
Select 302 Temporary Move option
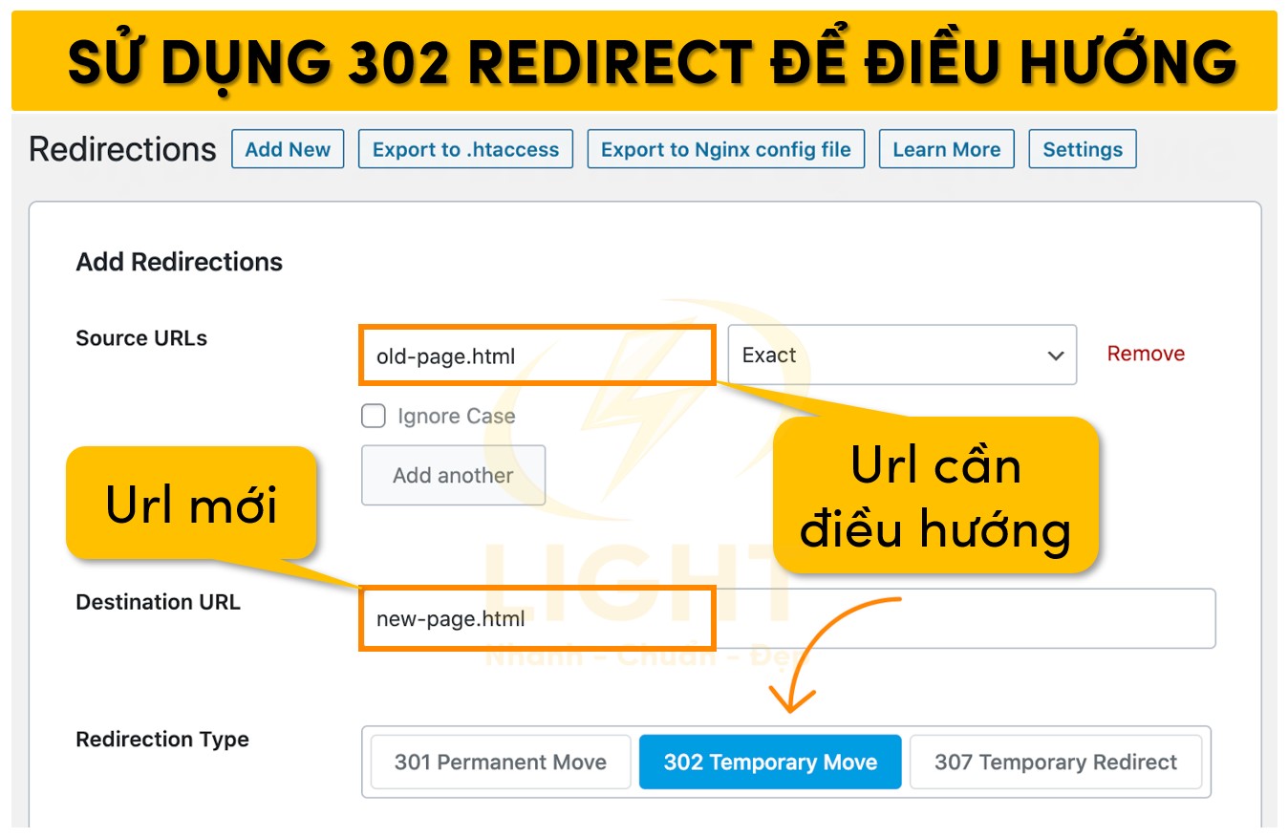[x=770, y=763]
